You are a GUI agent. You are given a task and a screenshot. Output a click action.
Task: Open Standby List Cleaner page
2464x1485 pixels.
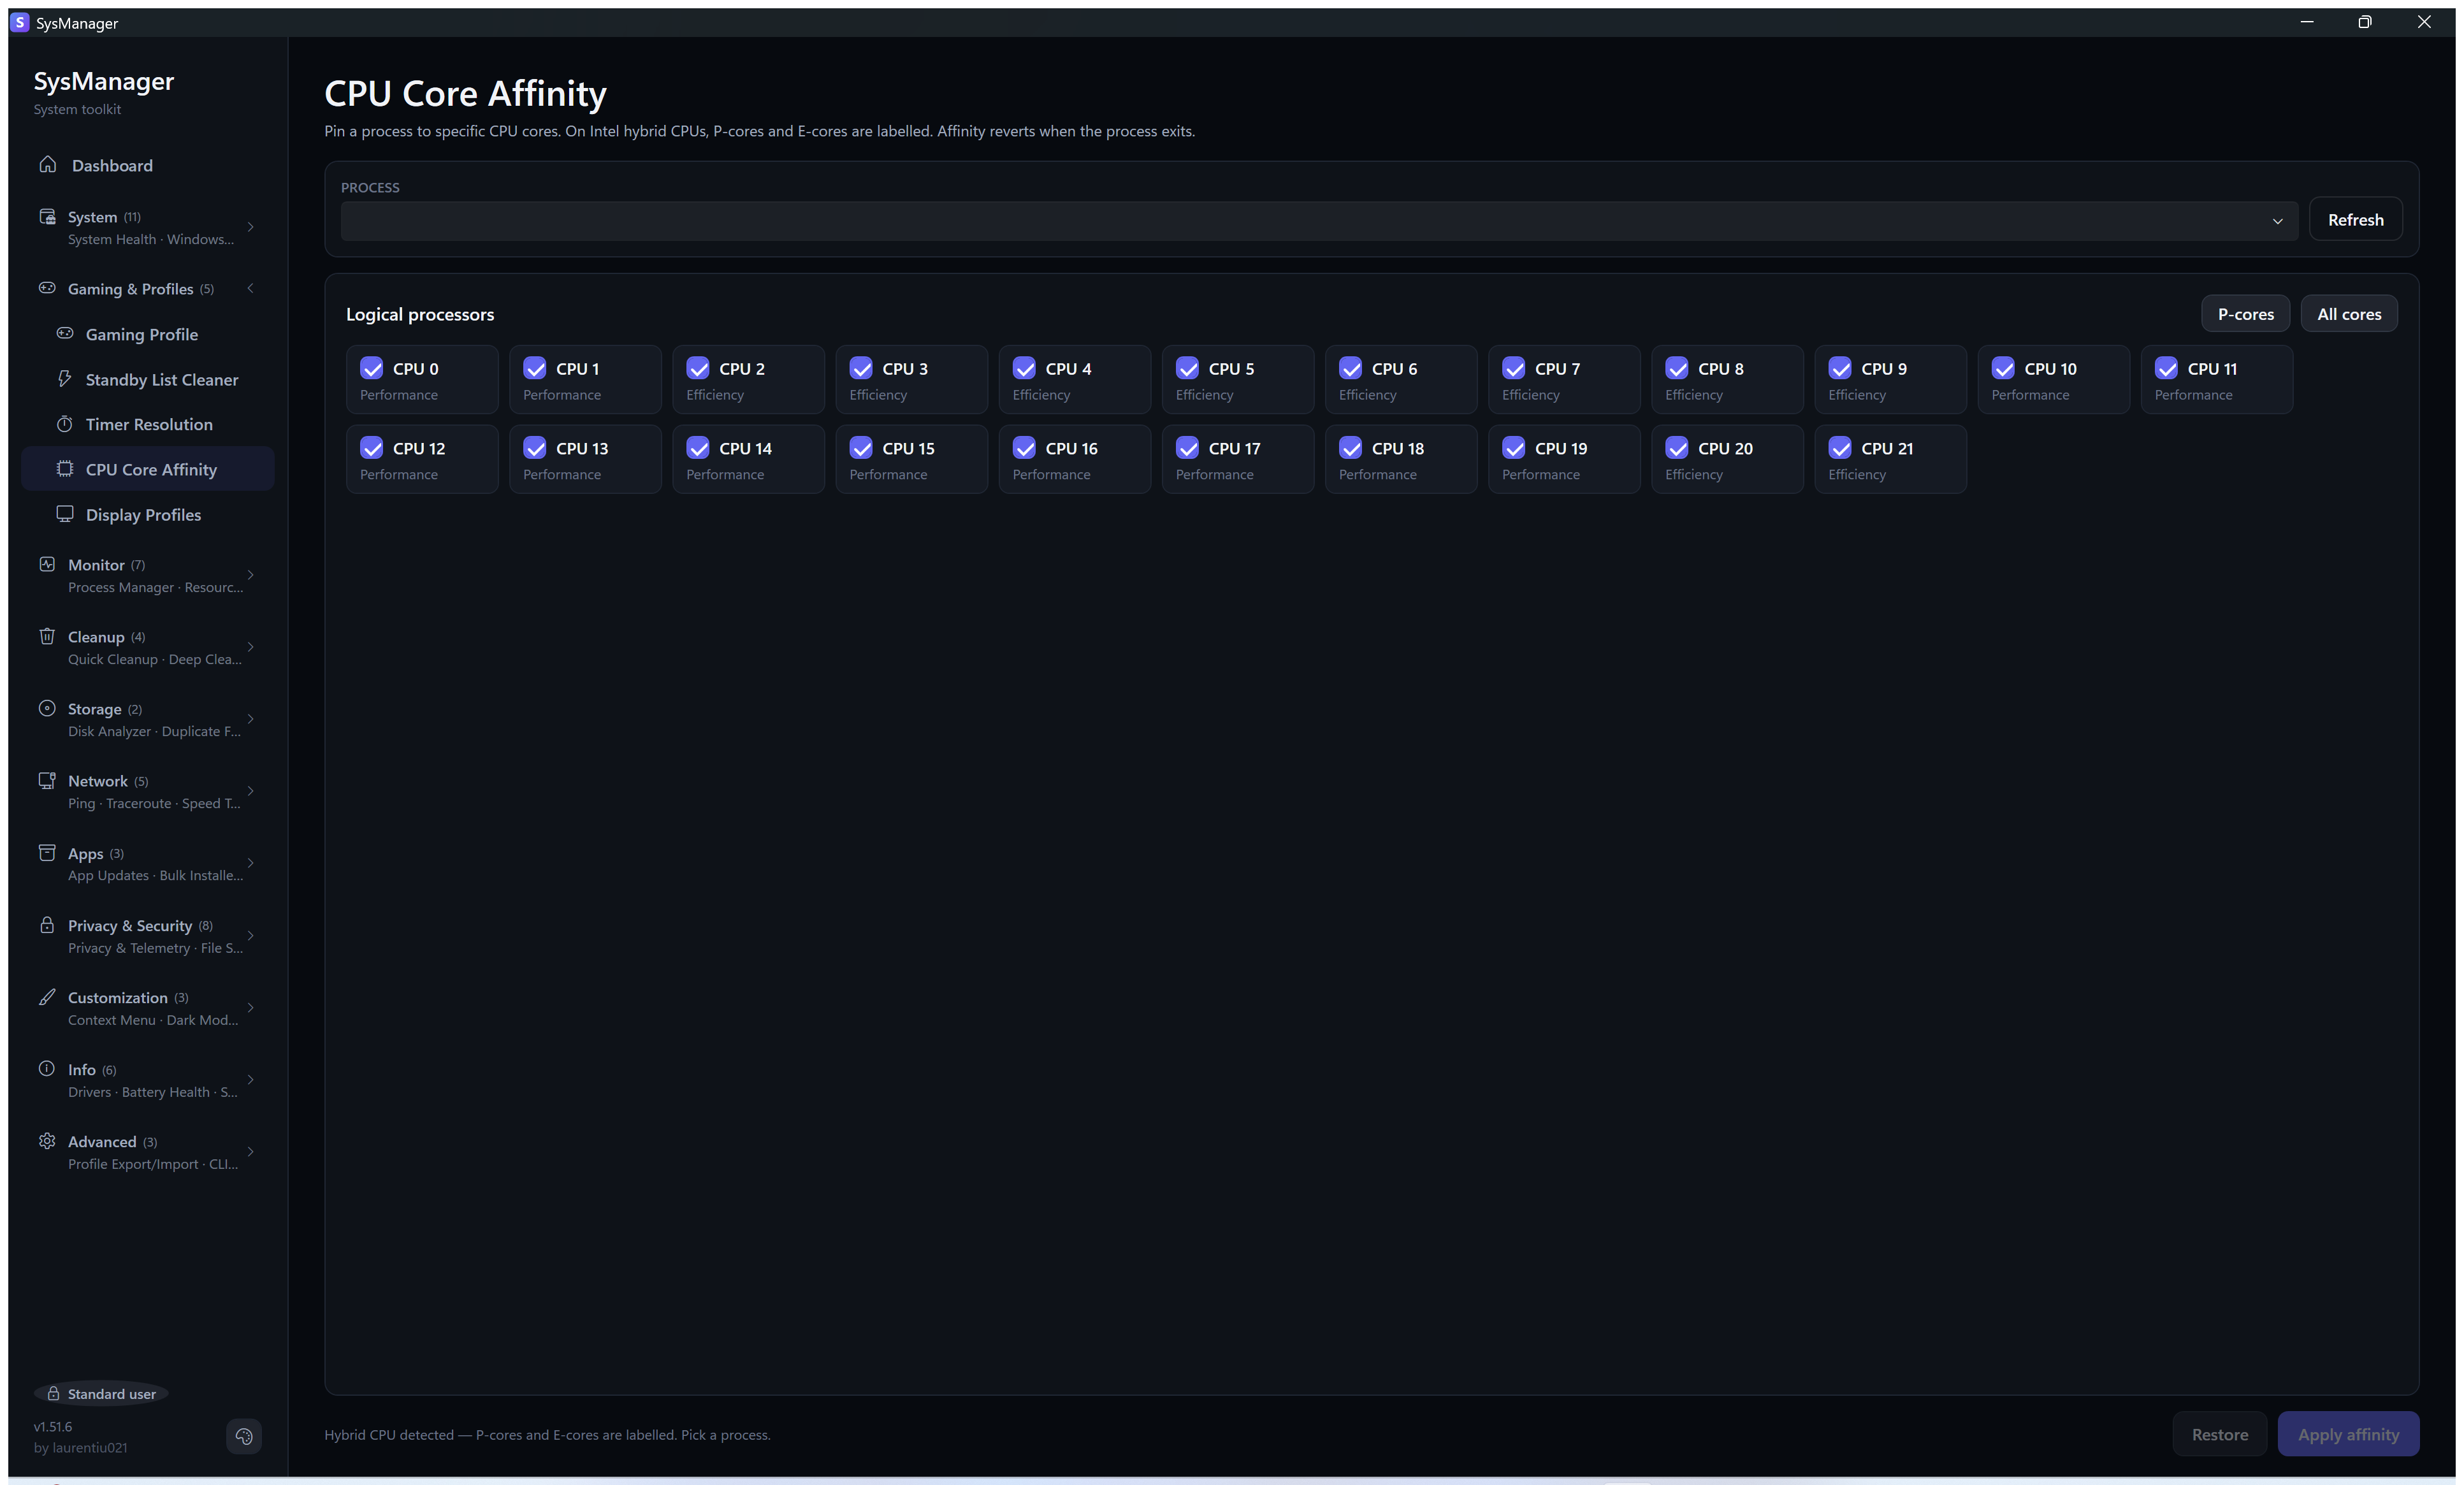point(148,379)
